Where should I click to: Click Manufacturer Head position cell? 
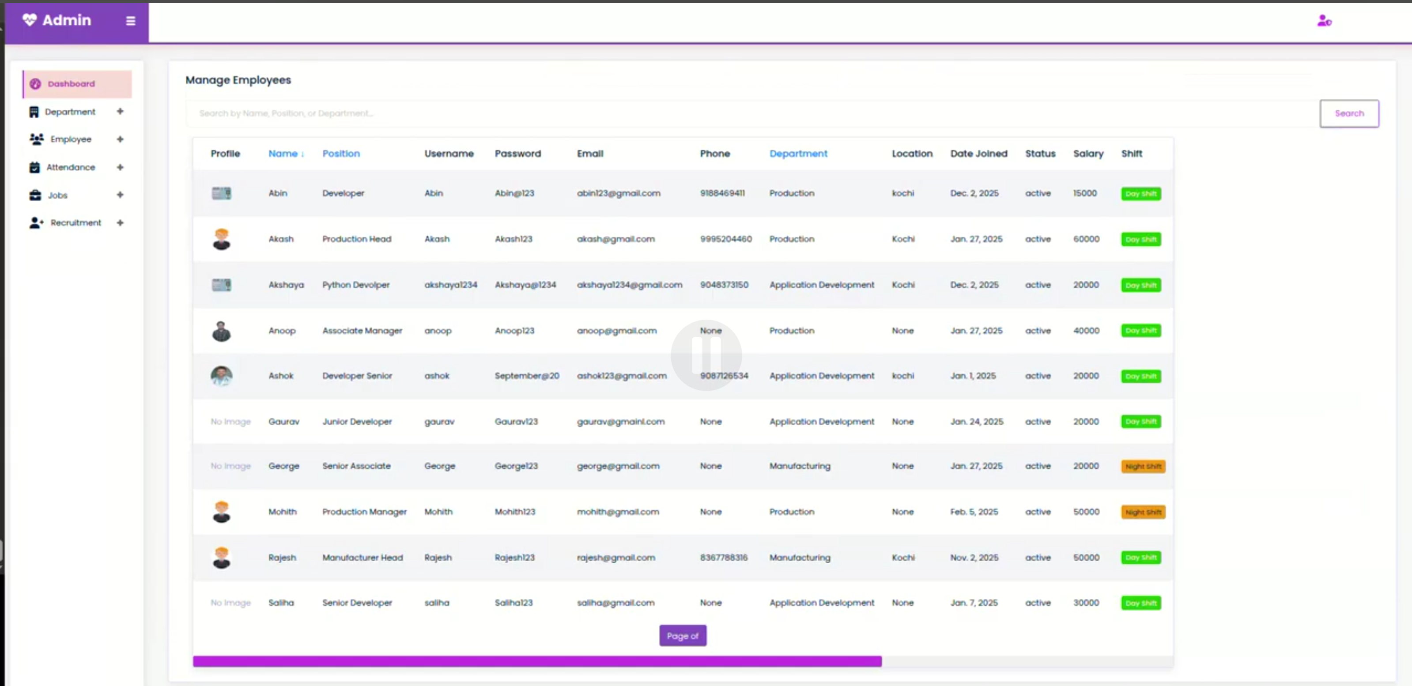pos(362,557)
